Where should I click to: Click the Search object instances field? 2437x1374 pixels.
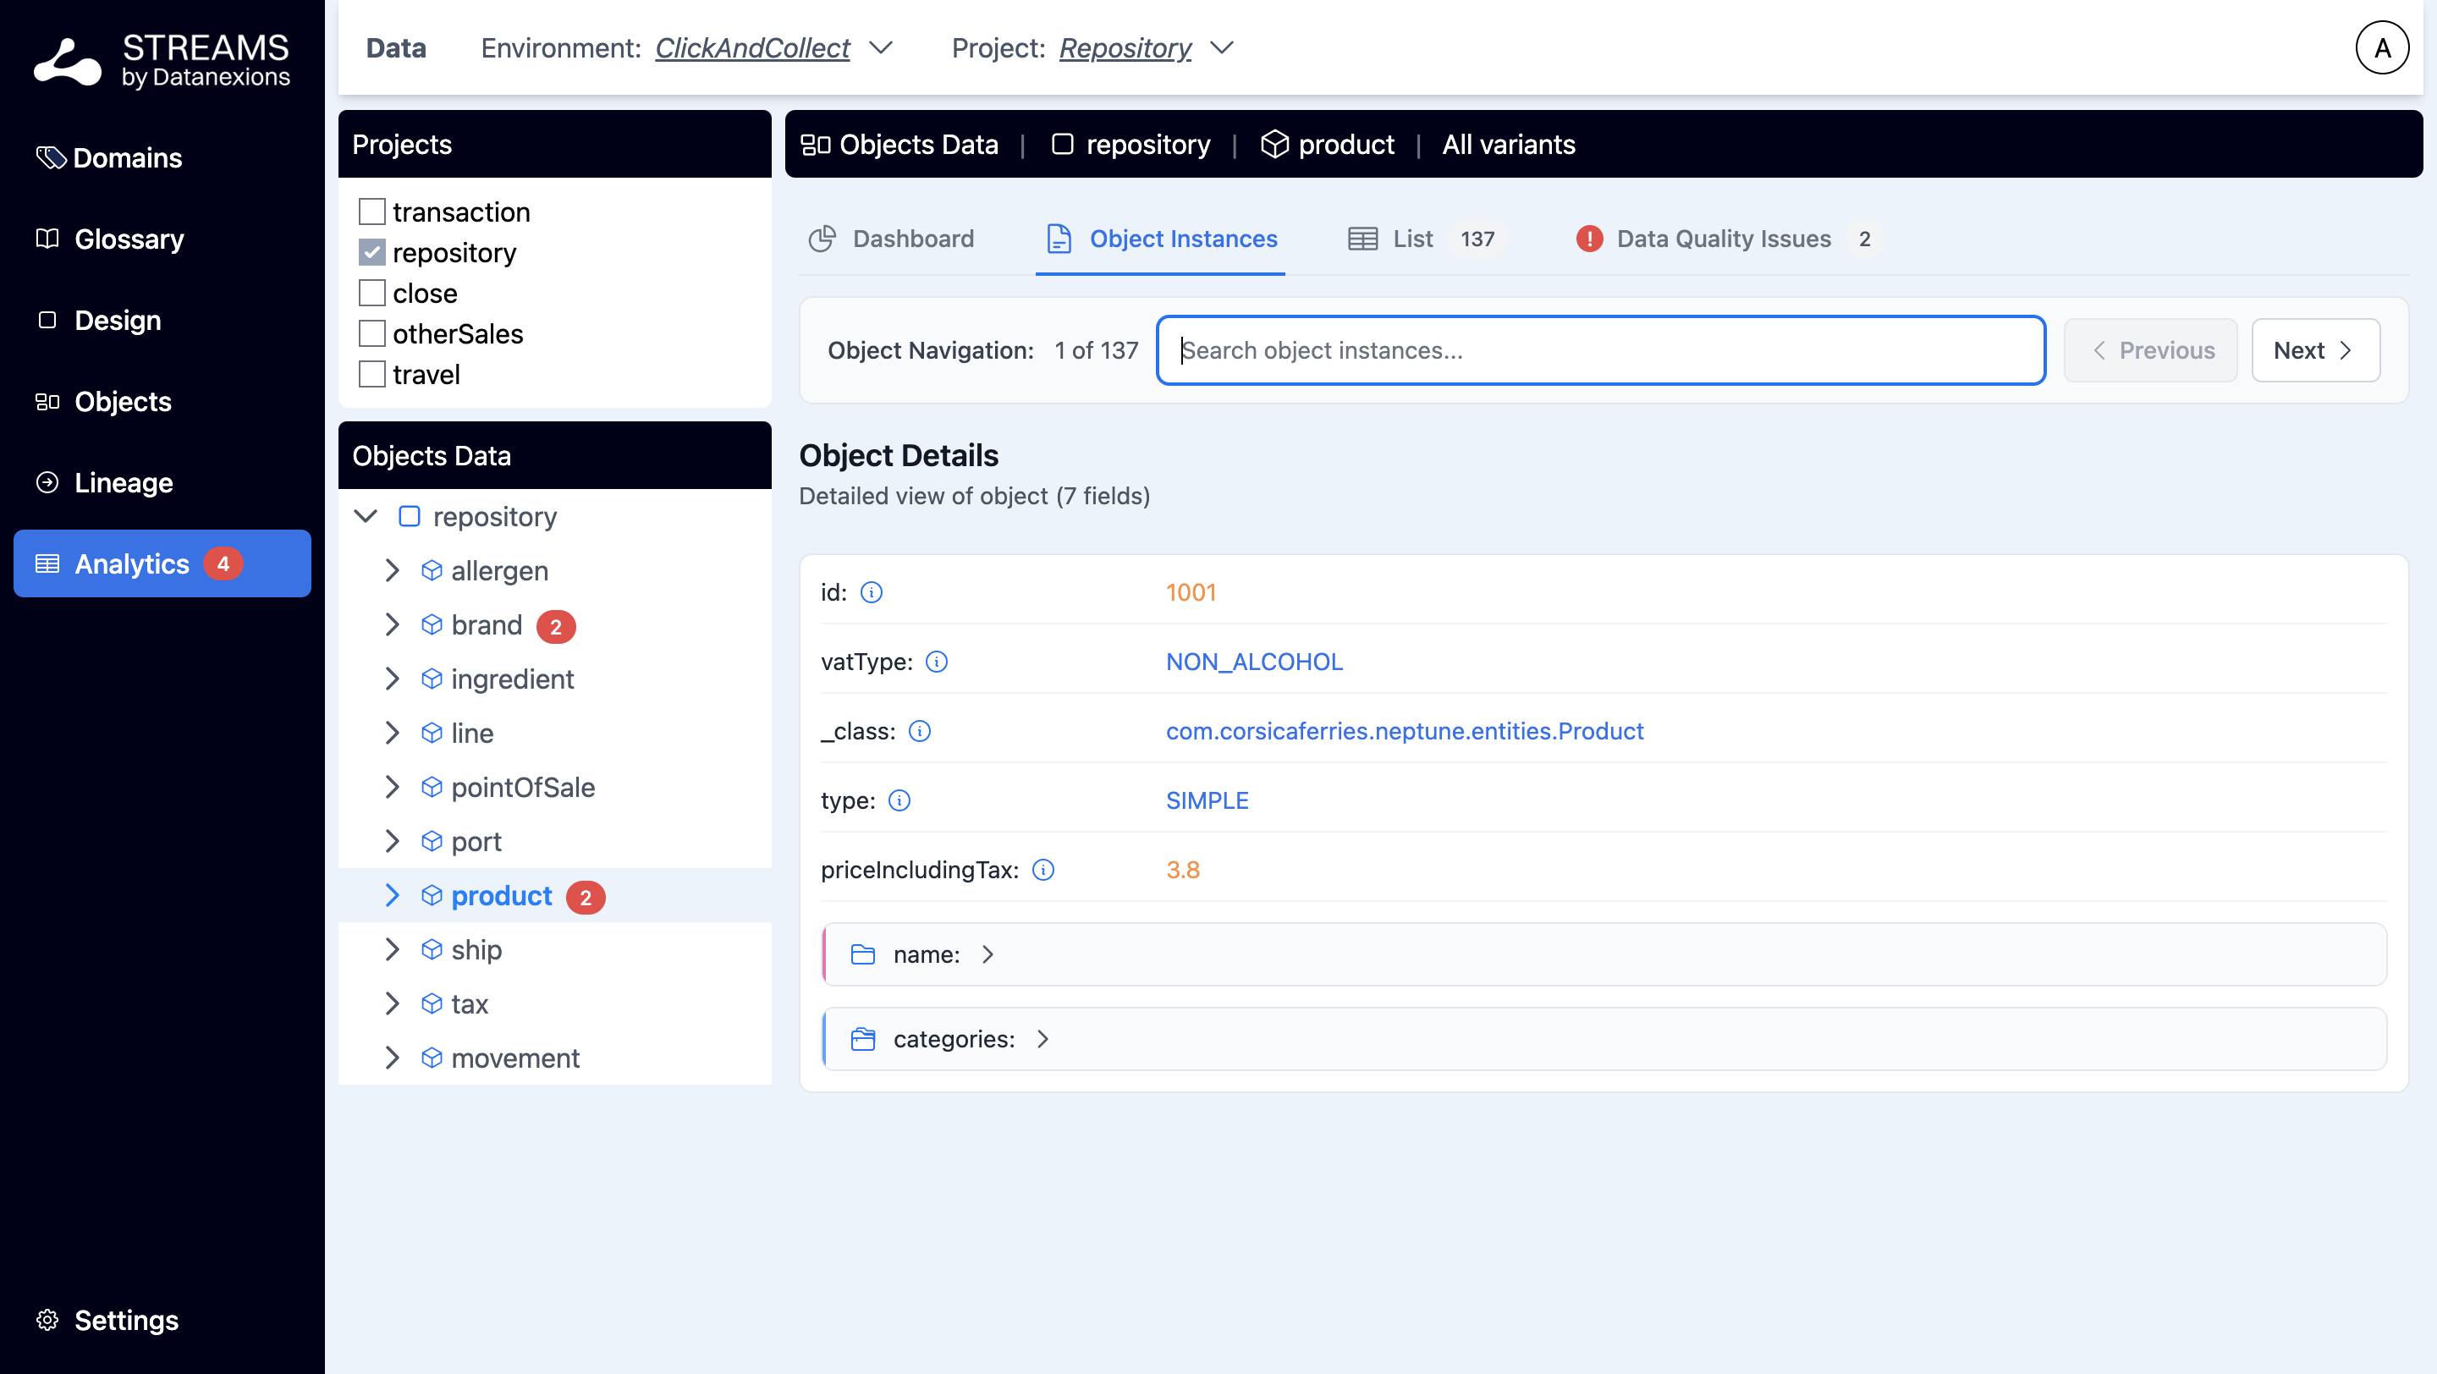[1601, 350]
